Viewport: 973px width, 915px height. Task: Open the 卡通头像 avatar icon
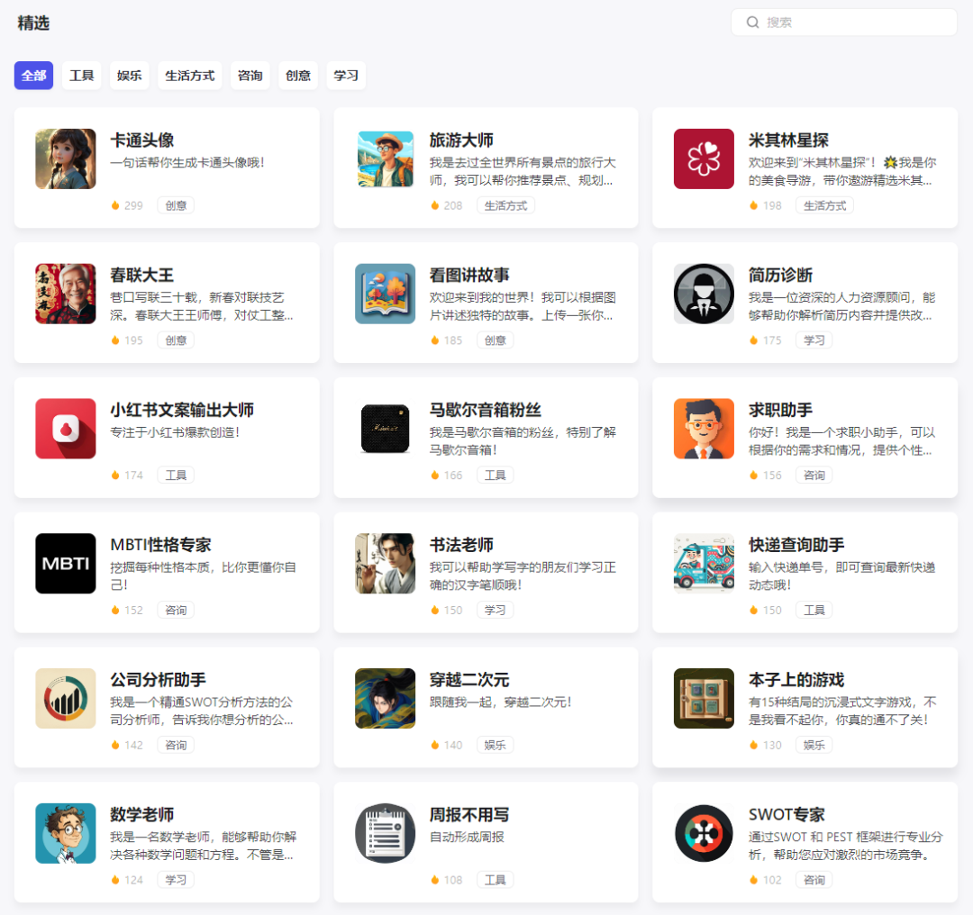point(65,159)
